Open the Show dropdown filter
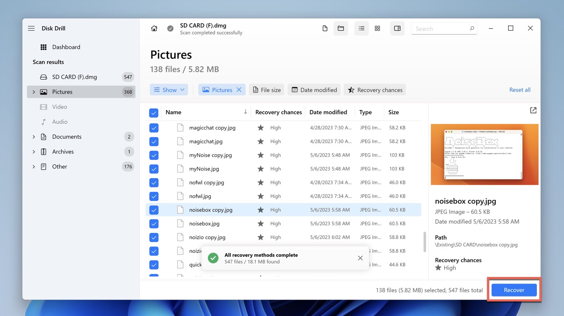This screenshot has width=564, height=316. point(169,90)
